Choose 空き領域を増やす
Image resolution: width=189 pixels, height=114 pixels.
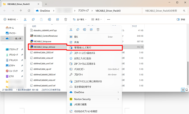tap(94, 87)
